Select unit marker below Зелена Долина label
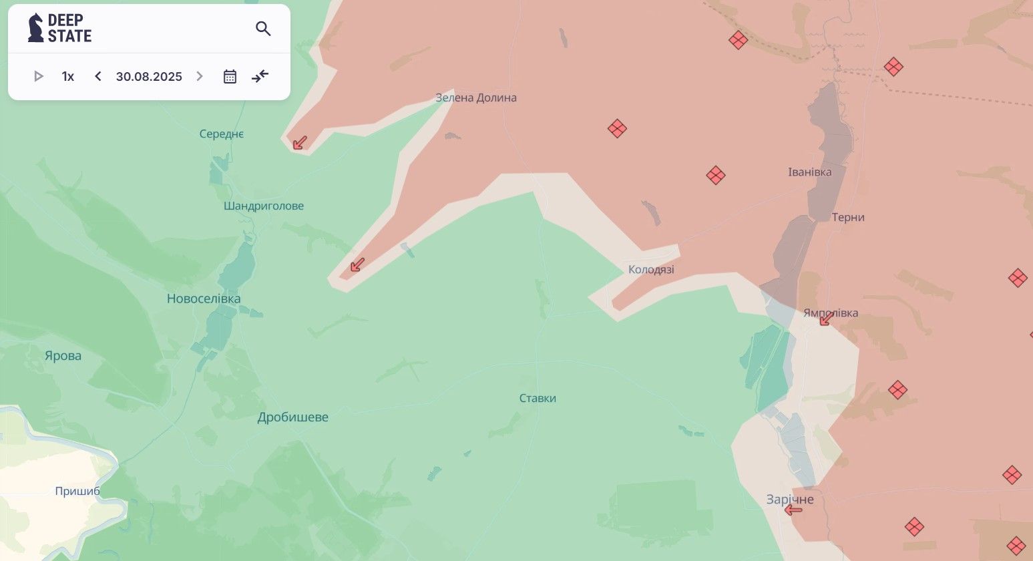The width and height of the screenshot is (1033, 561). click(617, 128)
